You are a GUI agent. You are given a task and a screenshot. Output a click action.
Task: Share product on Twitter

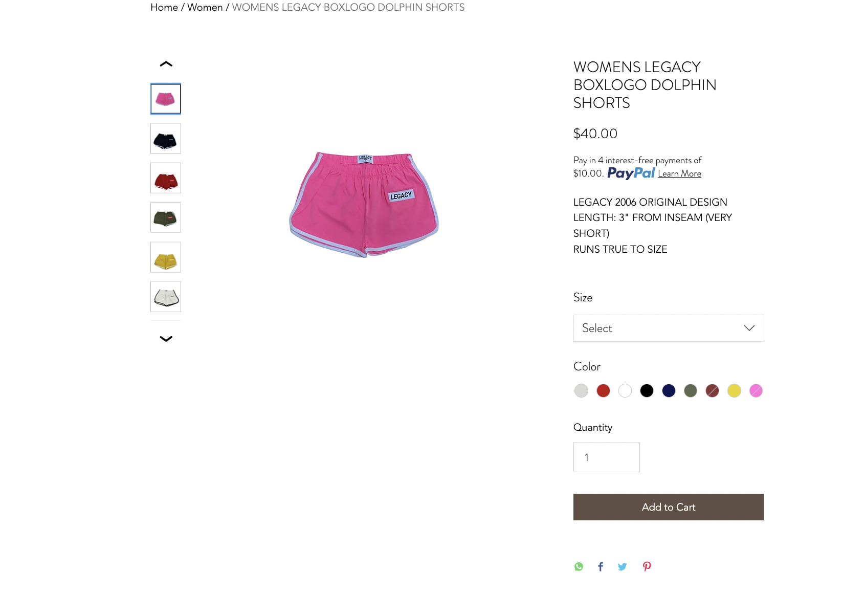point(622,566)
